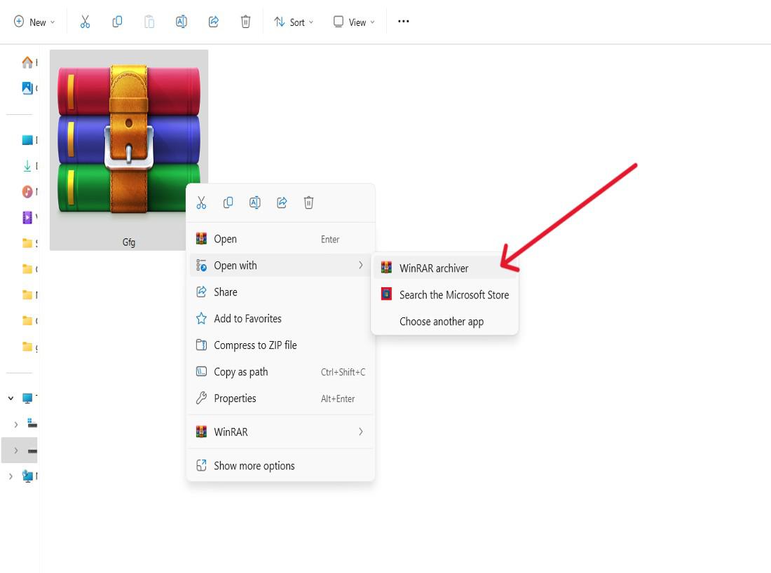Select Compress to ZIP file
This screenshot has width=771, height=573.
(280, 345)
